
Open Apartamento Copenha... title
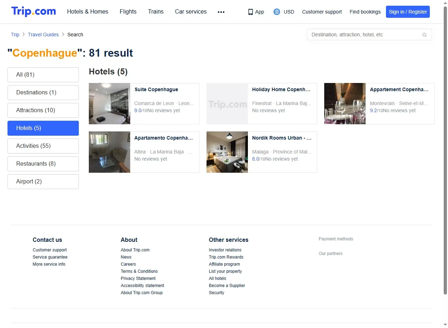point(164,138)
